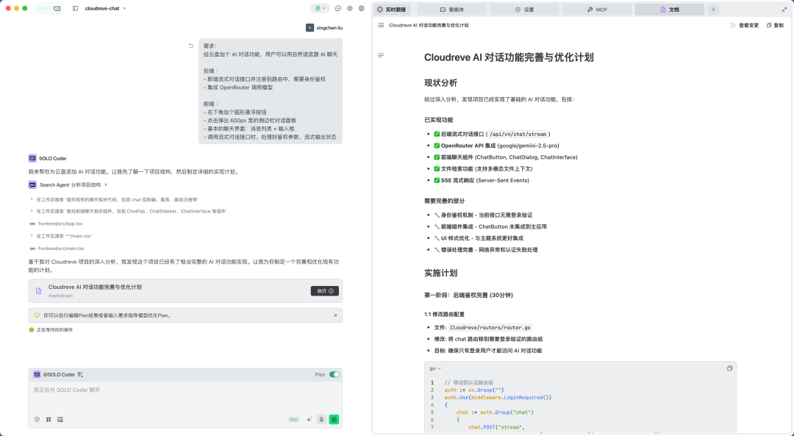Click the xingchen liu avatar
This screenshot has height=436, width=794.
tap(310, 28)
